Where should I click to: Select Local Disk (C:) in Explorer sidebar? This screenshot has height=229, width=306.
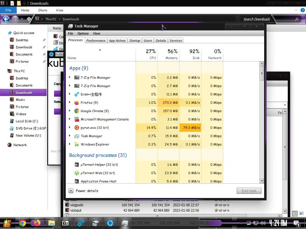click(x=27, y=121)
